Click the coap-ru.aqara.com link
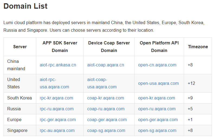Viewport: 216px width, 139px height. tap(106, 109)
